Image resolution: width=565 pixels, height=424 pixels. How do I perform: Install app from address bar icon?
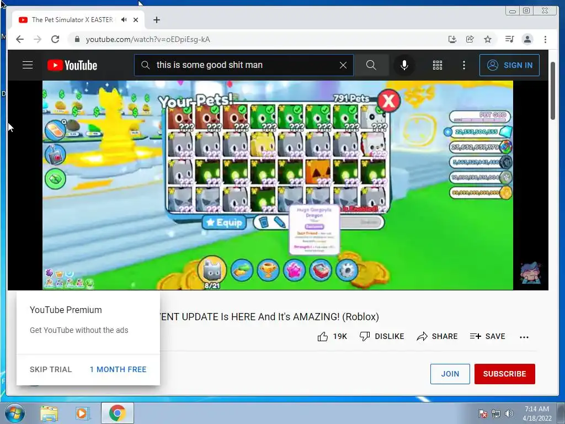click(452, 39)
